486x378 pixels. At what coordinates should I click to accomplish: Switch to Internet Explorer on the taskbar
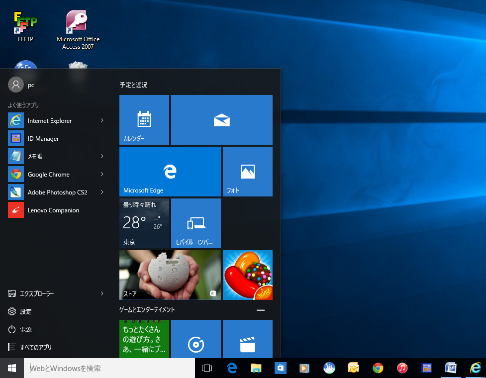coord(475,368)
